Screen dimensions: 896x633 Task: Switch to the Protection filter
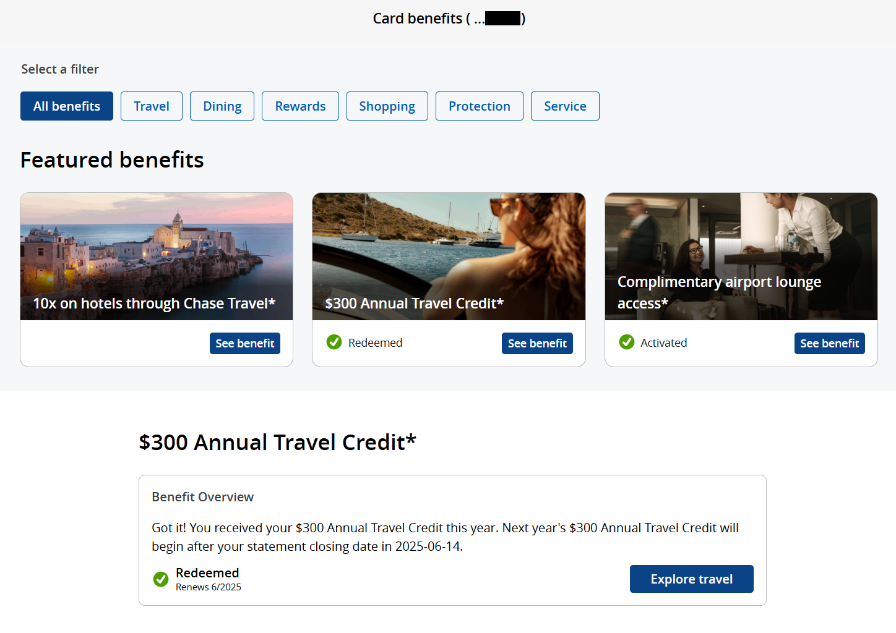pyautogui.click(x=480, y=106)
